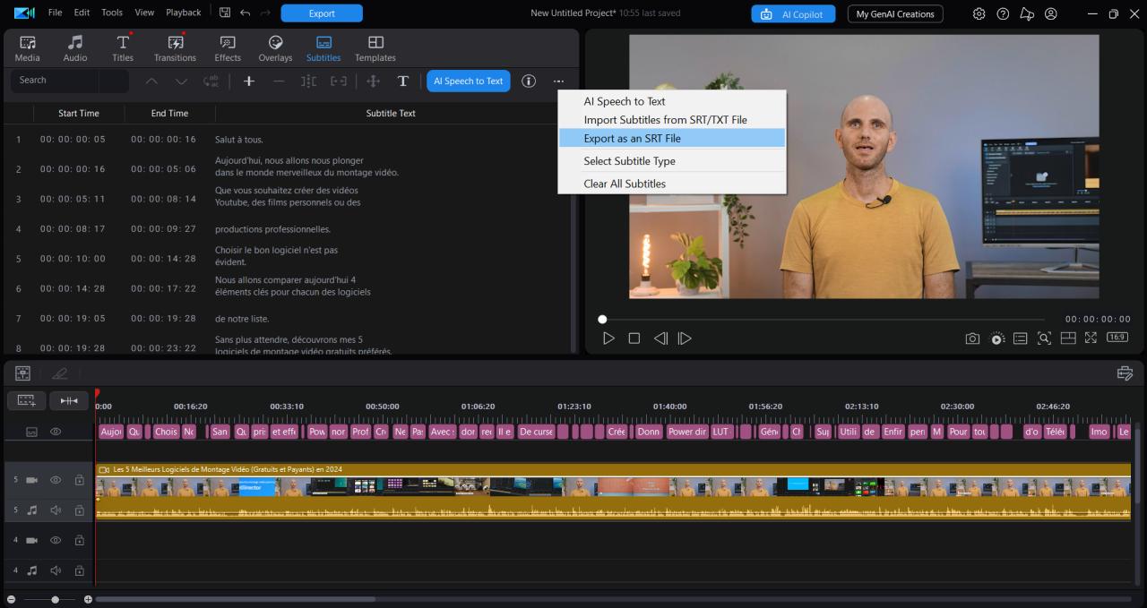Click the blue Export button
This screenshot has width=1147, height=608.
[321, 13]
